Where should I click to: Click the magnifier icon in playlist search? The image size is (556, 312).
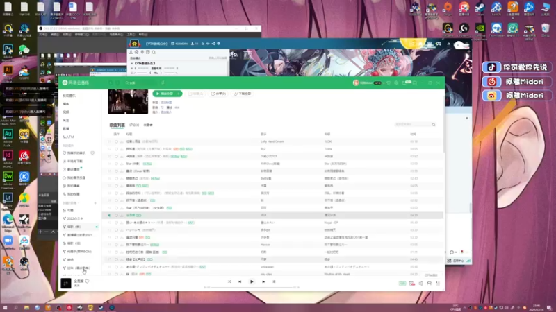433,125
